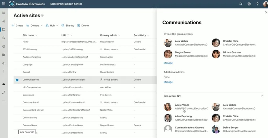Uncheck the Communications site row
This screenshot has height=138, width=268.
tap(17, 80)
